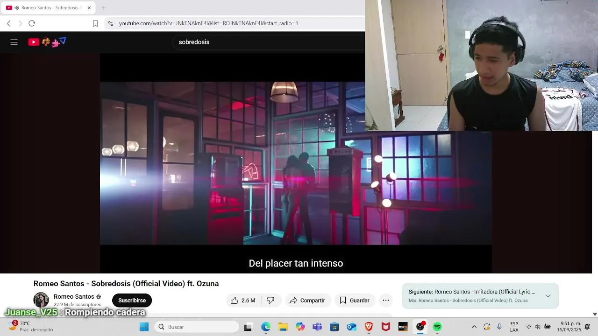Screen dimensions: 598x336
Task: Open ESP LAA language switcher
Action: pyautogui.click(x=514, y=327)
